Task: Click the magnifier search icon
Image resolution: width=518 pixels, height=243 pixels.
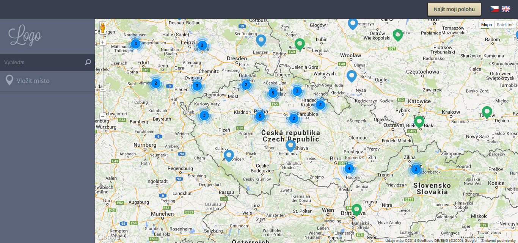Action: 88,62
